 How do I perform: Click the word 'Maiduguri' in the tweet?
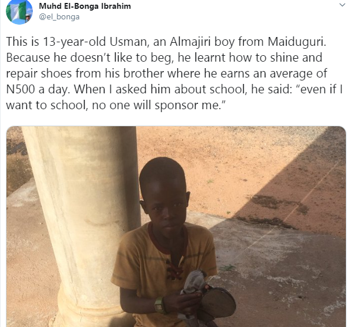click(297, 42)
